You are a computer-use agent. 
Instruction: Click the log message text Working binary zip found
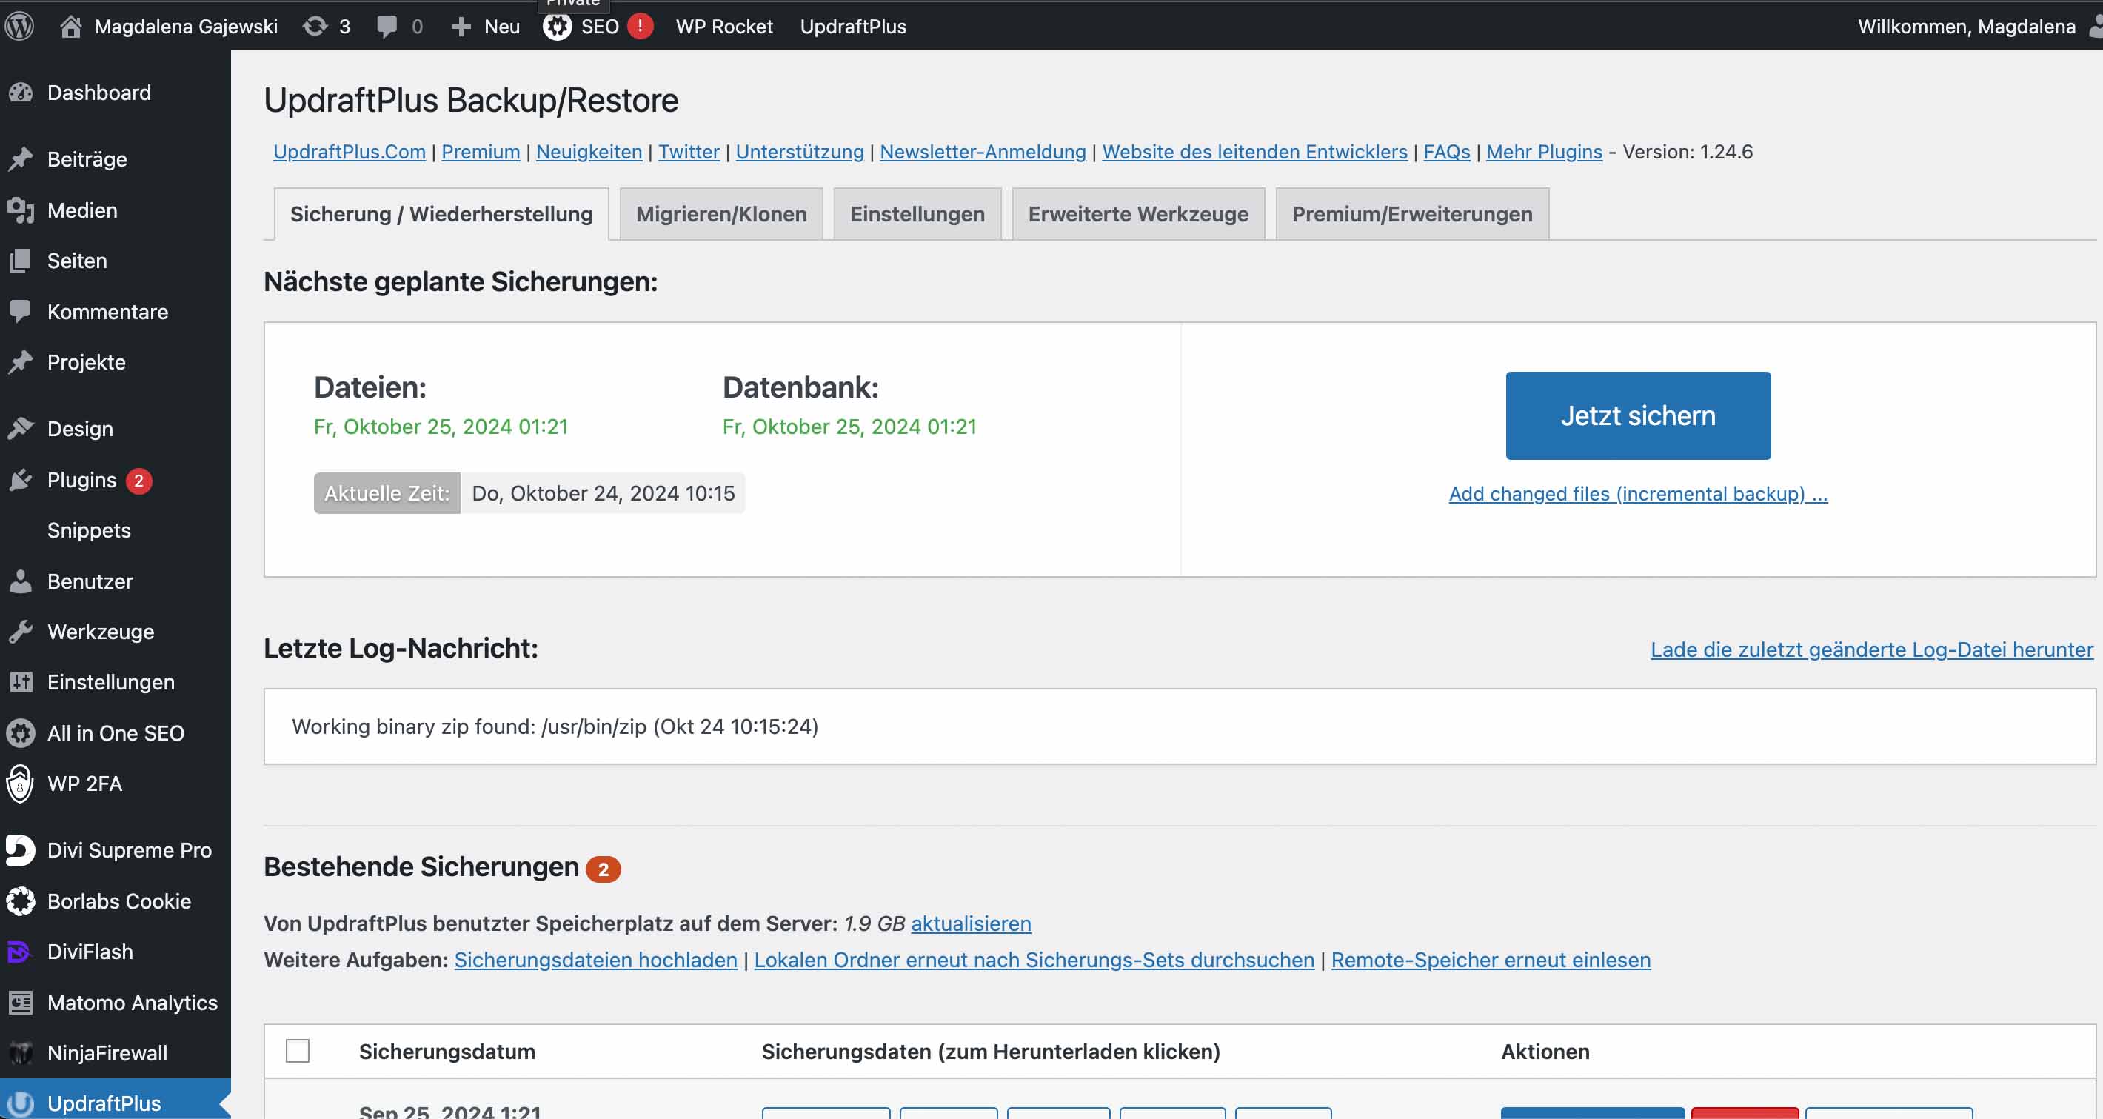coord(555,726)
